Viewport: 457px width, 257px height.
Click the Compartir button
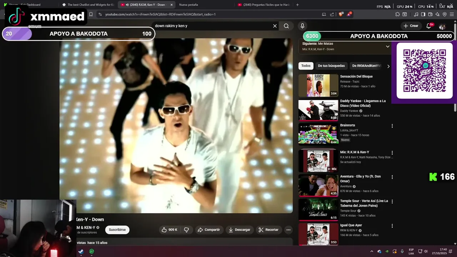point(209,230)
